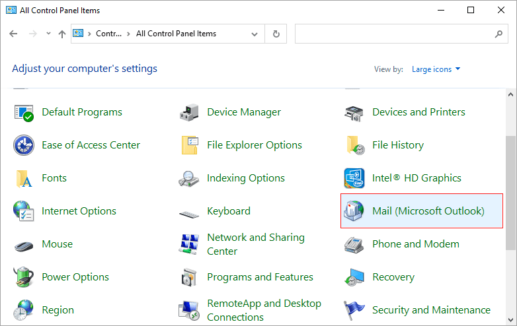Click the Intel HD Graphics icon
This screenshot has width=517, height=326.
coord(354,178)
